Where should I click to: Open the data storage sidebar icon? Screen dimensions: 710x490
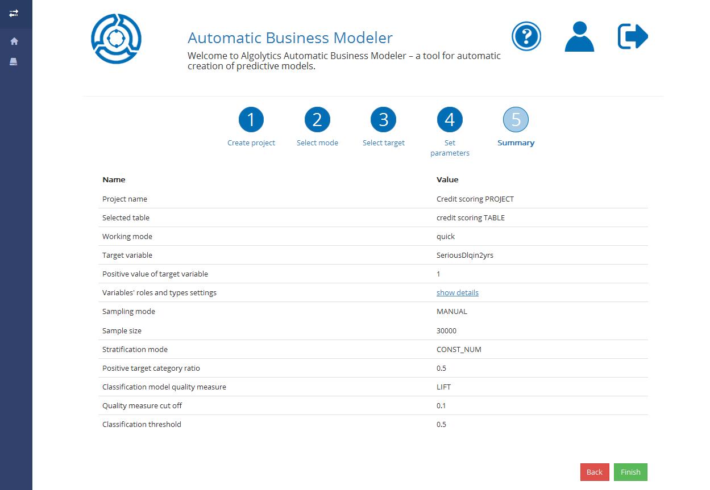pyautogui.click(x=14, y=61)
